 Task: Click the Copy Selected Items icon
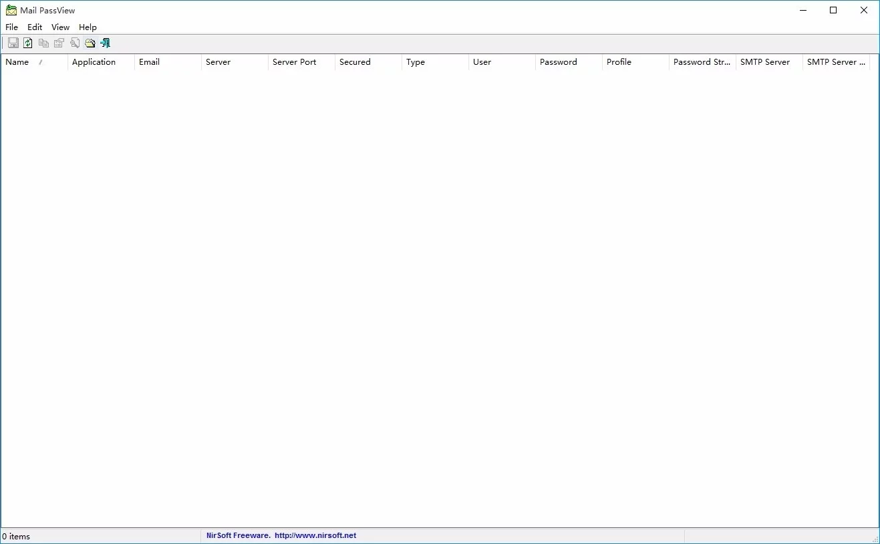coord(43,43)
